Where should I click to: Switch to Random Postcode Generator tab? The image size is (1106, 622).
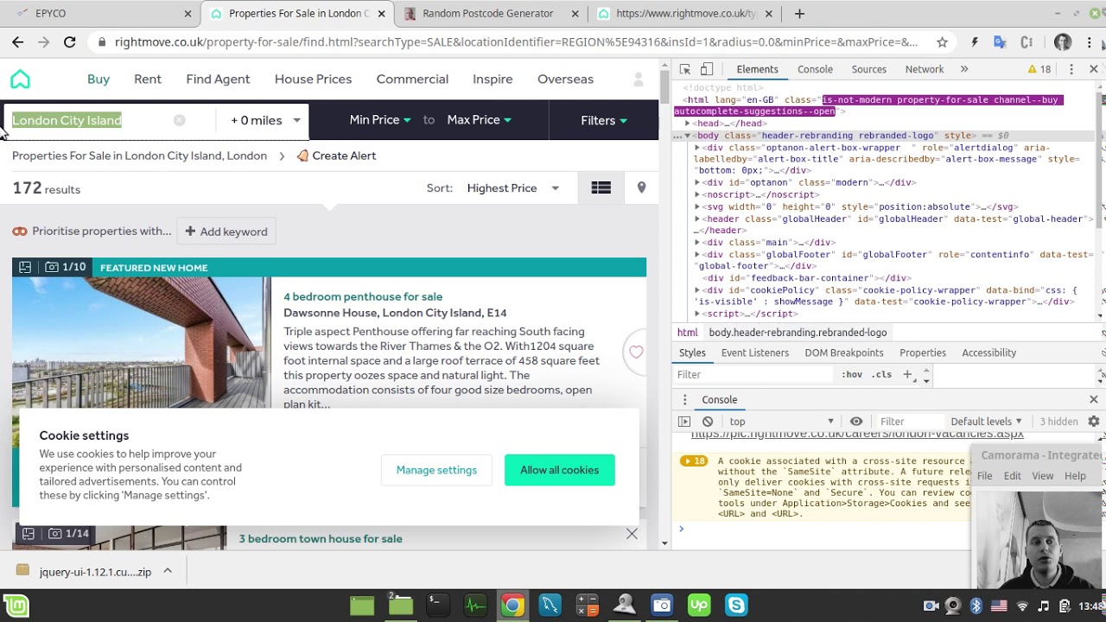488,13
